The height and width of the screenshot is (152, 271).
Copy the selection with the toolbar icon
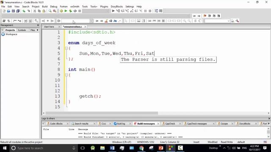click(x=39, y=11)
